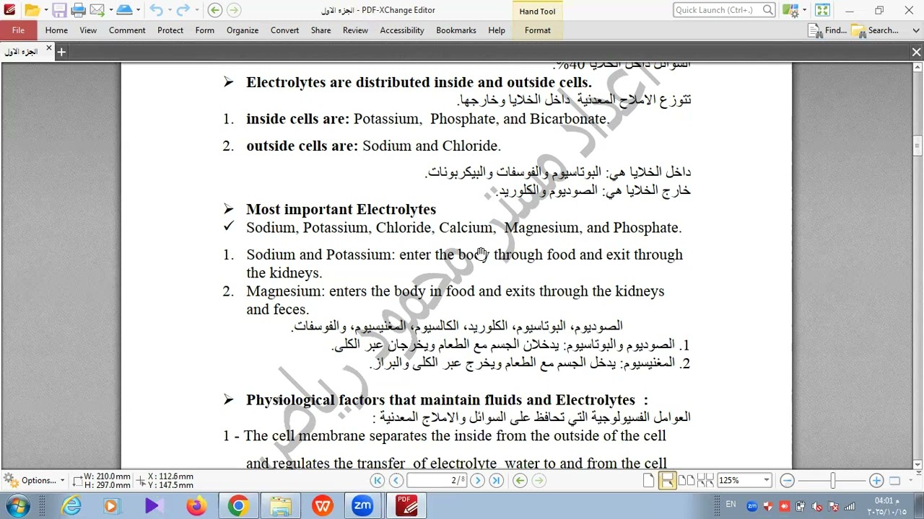
Task: Click the Scan icon in quick toolbar
Action: click(125, 10)
